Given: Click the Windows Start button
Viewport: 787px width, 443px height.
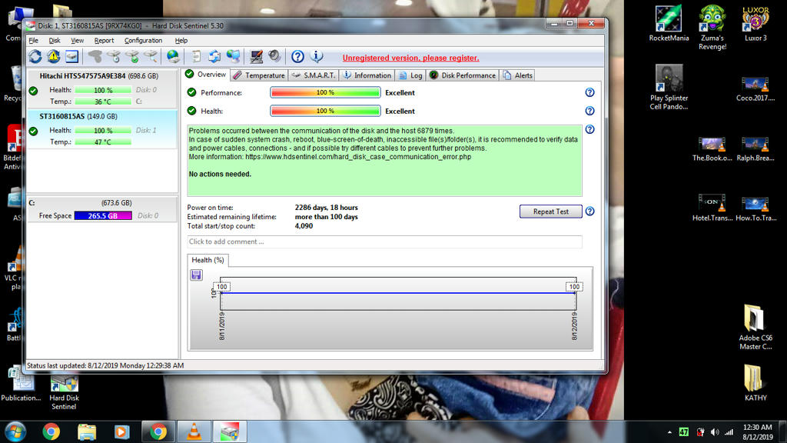Looking at the screenshot, I should click(x=15, y=432).
